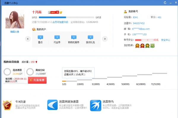The height and width of the screenshot is (118, 178).
Task: Click the 2G/2048T usage text
Action: (41, 74)
